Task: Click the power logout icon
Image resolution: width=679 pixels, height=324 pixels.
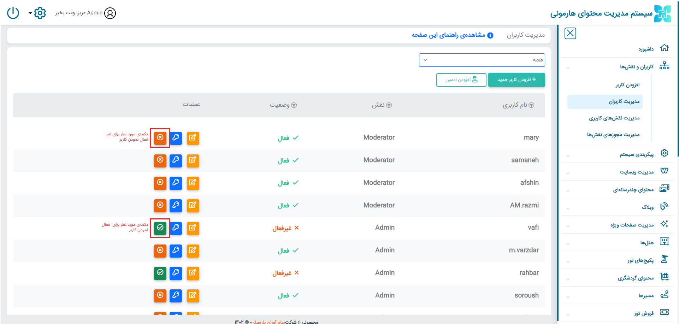Action: tap(13, 13)
